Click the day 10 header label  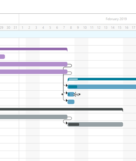85,28
